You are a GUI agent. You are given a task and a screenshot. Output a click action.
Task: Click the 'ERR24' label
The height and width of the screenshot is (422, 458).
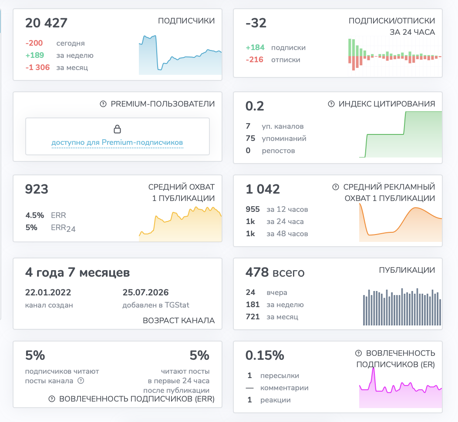click(x=63, y=228)
